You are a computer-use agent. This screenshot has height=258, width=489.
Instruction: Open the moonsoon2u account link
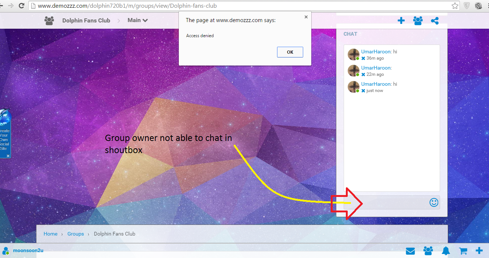pyautogui.click(x=28, y=251)
